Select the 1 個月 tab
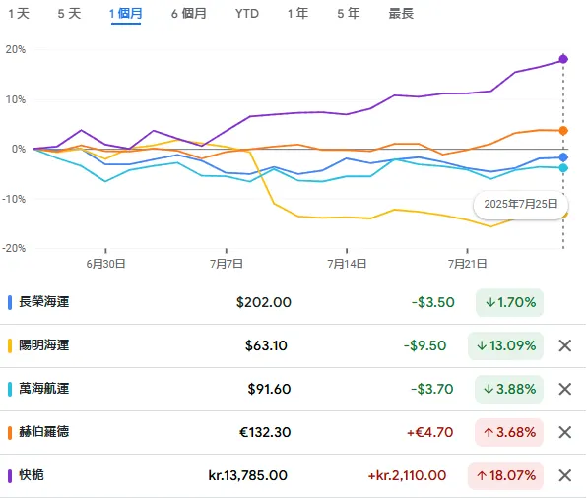Image resolution: width=587 pixels, height=498 pixels. pos(126,14)
